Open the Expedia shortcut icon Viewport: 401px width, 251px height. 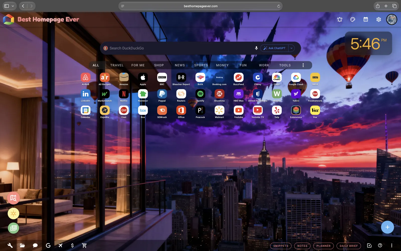tap(105, 110)
